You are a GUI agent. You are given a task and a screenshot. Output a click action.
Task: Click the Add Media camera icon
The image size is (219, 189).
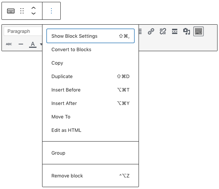coord(187,31)
